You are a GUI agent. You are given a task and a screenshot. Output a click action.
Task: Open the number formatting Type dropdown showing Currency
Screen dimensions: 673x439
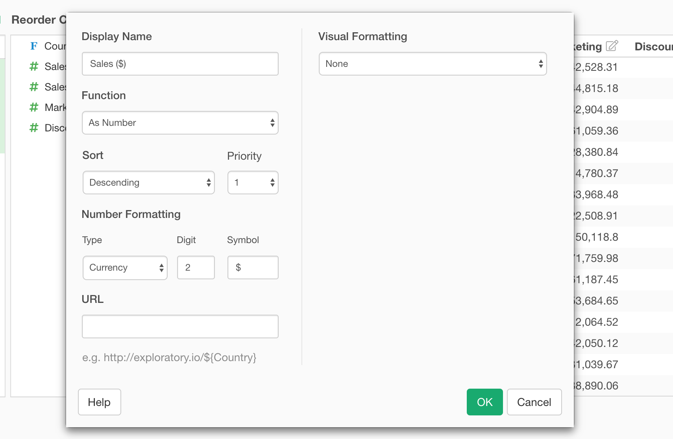coord(125,267)
